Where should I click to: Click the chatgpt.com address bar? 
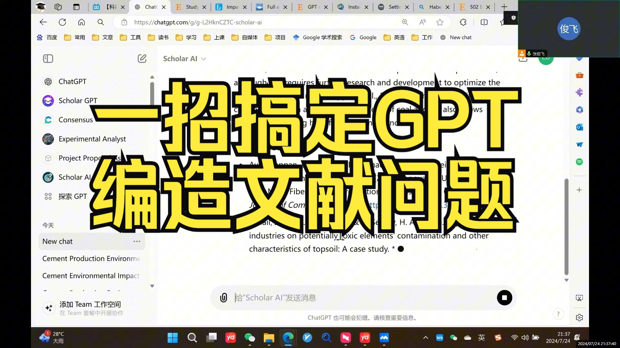tap(258, 22)
